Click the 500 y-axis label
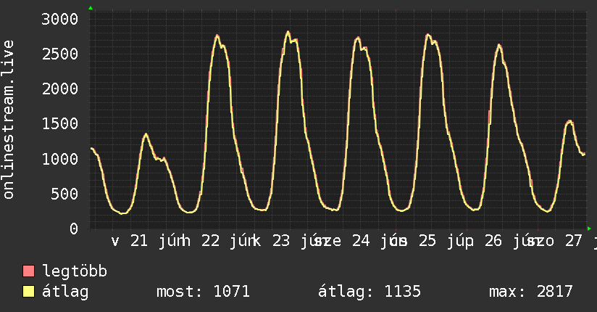This screenshot has height=312, width=597. (64, 194)
